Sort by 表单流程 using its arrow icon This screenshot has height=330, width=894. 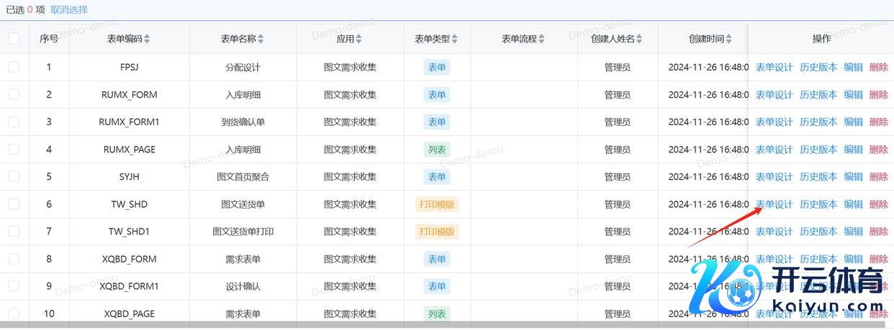pyautogui.click(x=541, y=40)
